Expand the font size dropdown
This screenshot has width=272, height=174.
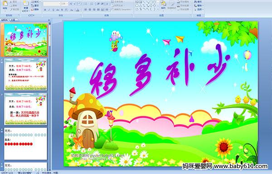(x=64, y=4)
